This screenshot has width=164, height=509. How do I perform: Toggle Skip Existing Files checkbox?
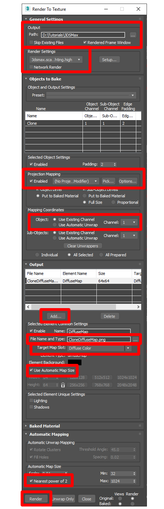31,43
